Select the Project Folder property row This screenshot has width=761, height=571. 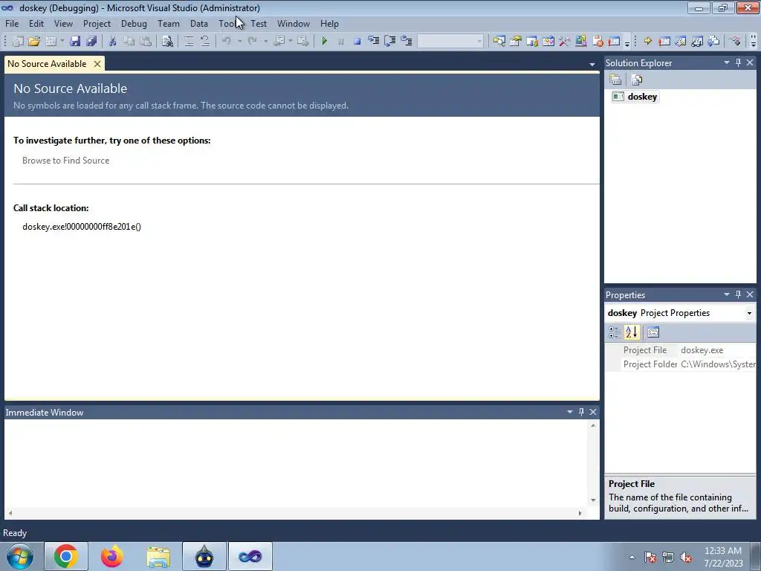coord(681,364)
